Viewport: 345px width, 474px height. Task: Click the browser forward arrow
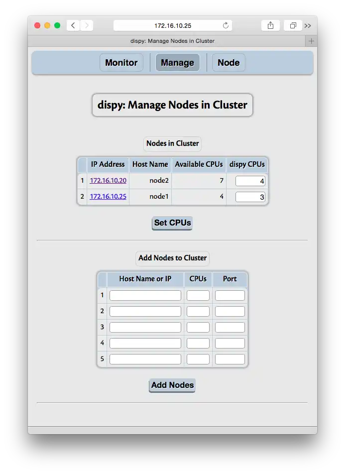87,25
